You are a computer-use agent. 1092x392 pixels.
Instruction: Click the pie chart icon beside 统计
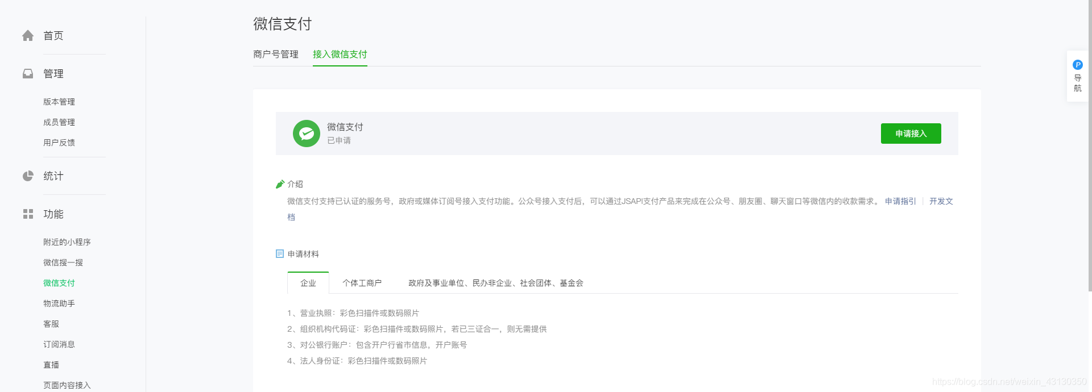point(28,176)
